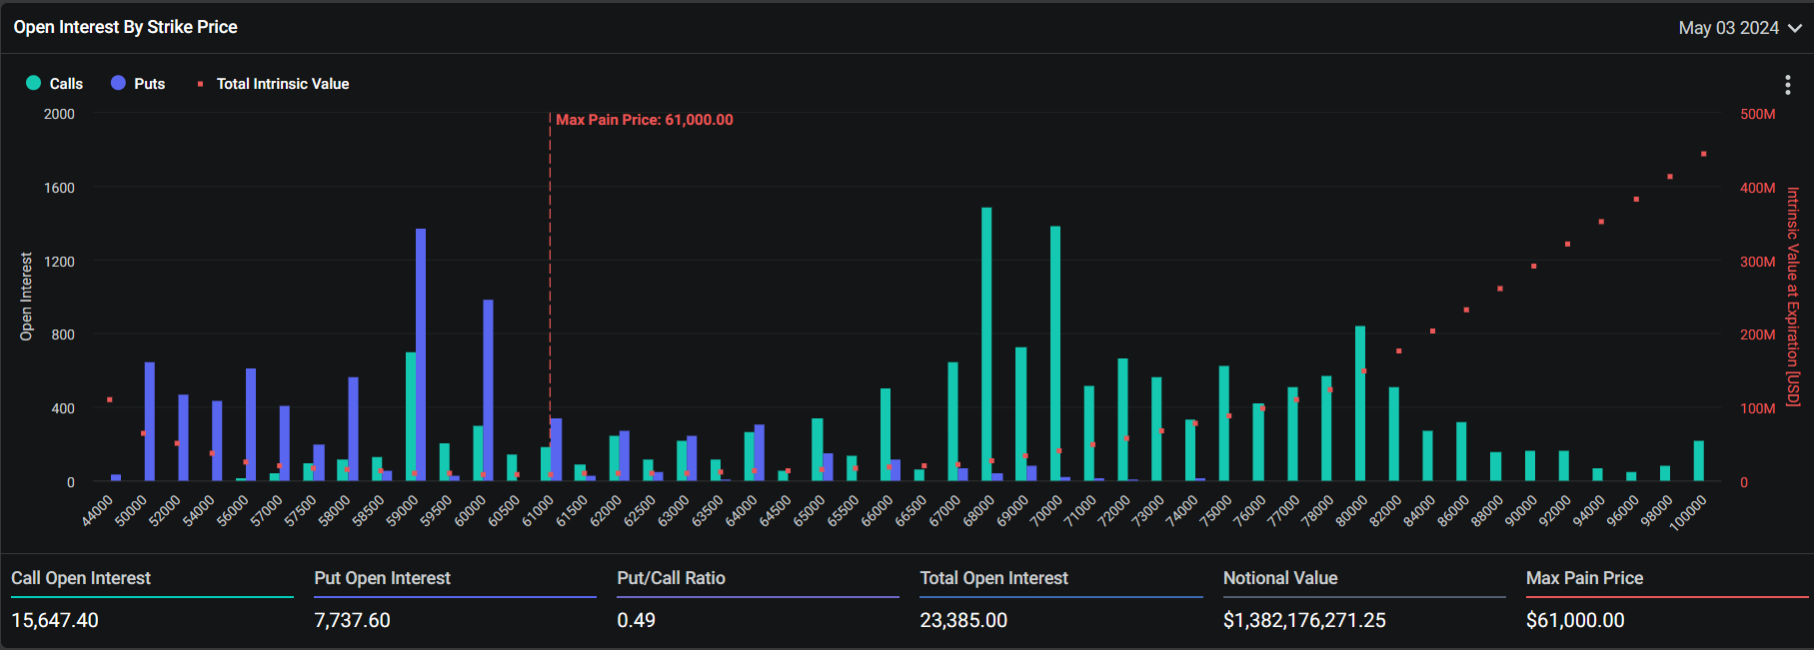Click the Total Open Interest value 23,385.00

tap(962, 620)
